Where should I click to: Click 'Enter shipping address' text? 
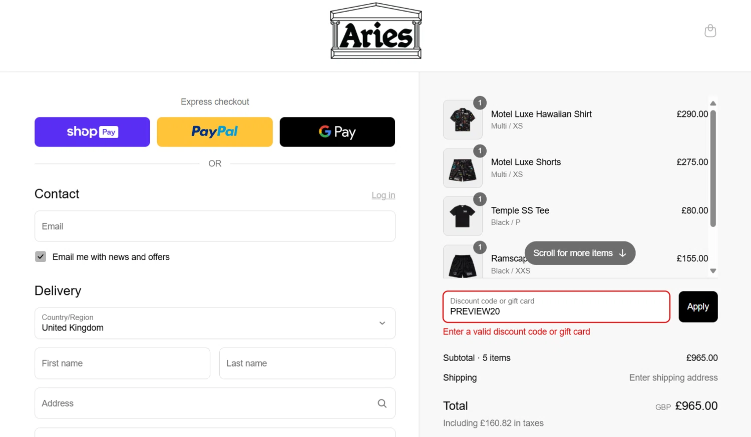(x=673, y=377)
